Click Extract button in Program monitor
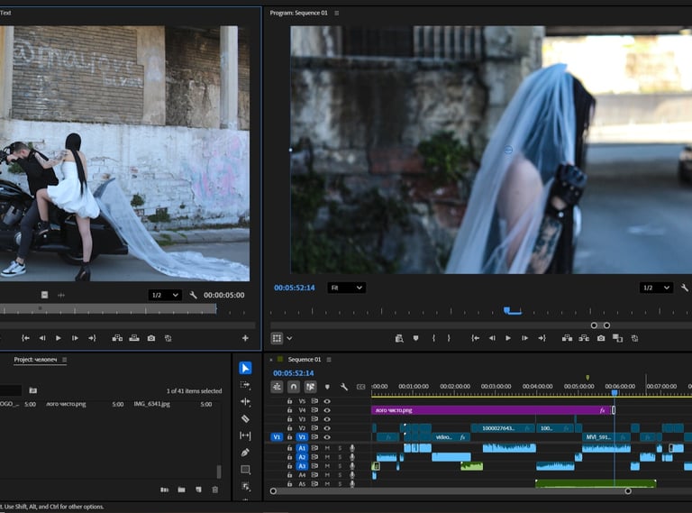The height and width of the screenshot is (513, 692). tap(584, 338)
